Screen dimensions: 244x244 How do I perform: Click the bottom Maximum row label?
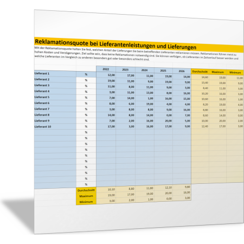click(86, 196)
